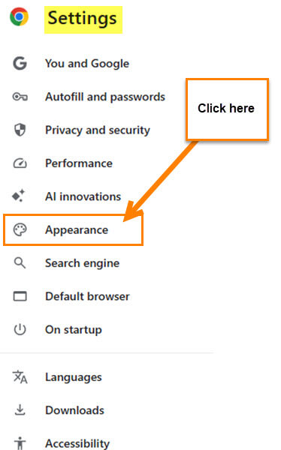Click the magnifier Search engine icon
The width and height of the screenshot is (281, 450).
[x=20, y=263]
